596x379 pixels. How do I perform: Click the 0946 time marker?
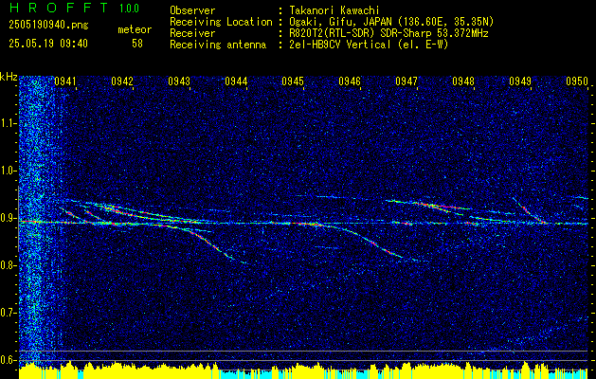point(350,81)
